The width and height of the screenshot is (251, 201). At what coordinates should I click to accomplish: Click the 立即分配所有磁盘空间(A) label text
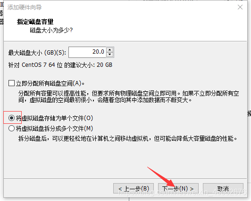[50, 83]
